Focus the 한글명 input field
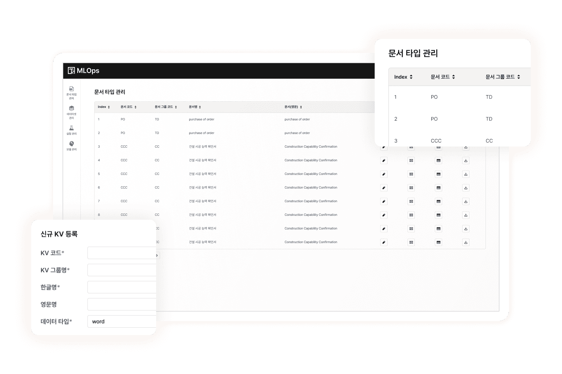The width and height of the screenshot is (562, 374). pos(122,287)
